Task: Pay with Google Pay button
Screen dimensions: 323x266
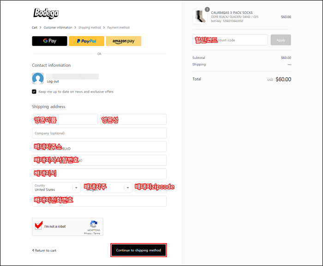Action: [x=50, y=41]
